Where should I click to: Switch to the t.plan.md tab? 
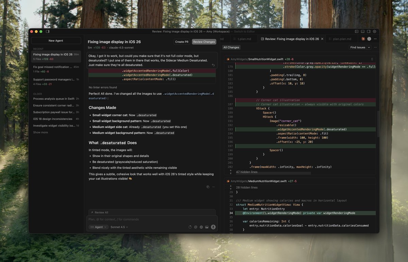pos(244,39)
